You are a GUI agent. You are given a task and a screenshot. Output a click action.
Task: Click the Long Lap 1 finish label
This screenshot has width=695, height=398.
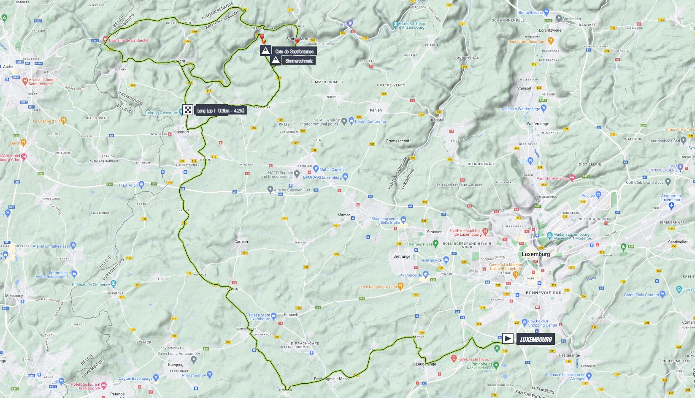pyautogui.click(x=220, y=111)
